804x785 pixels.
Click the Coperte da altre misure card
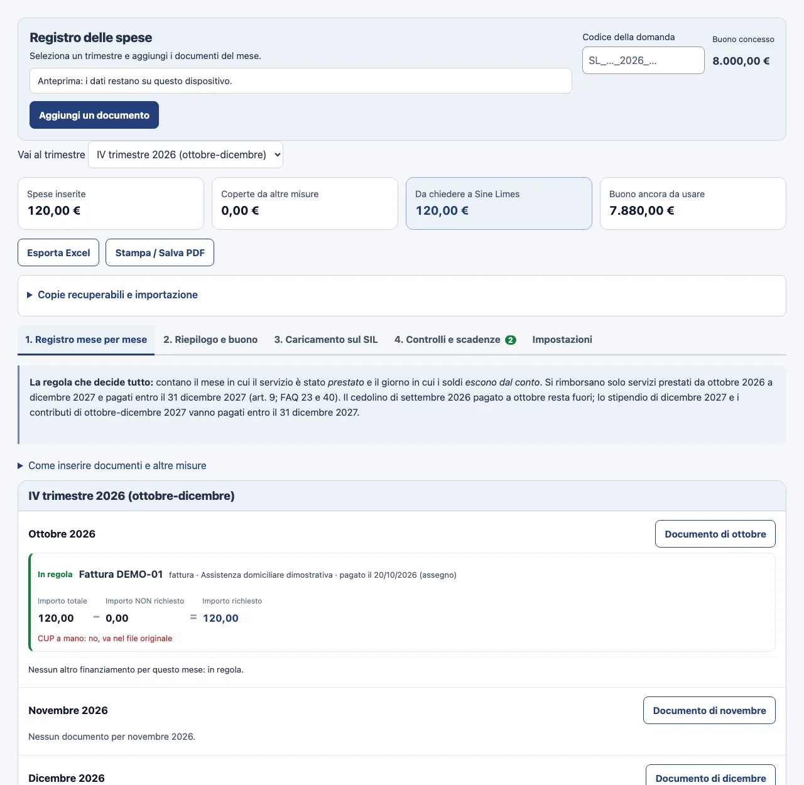[305, 203]
